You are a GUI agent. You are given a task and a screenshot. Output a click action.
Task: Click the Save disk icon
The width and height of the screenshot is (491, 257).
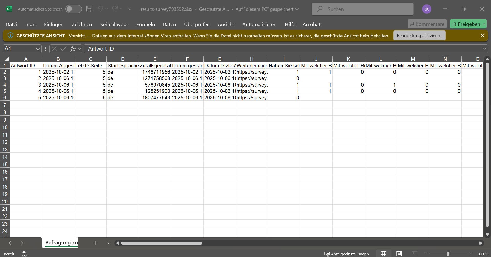tap(89, 9)
